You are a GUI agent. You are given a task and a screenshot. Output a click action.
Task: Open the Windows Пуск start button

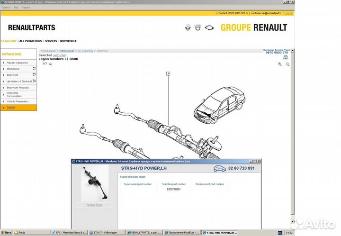pyautogui.click(x=6, y=233)
